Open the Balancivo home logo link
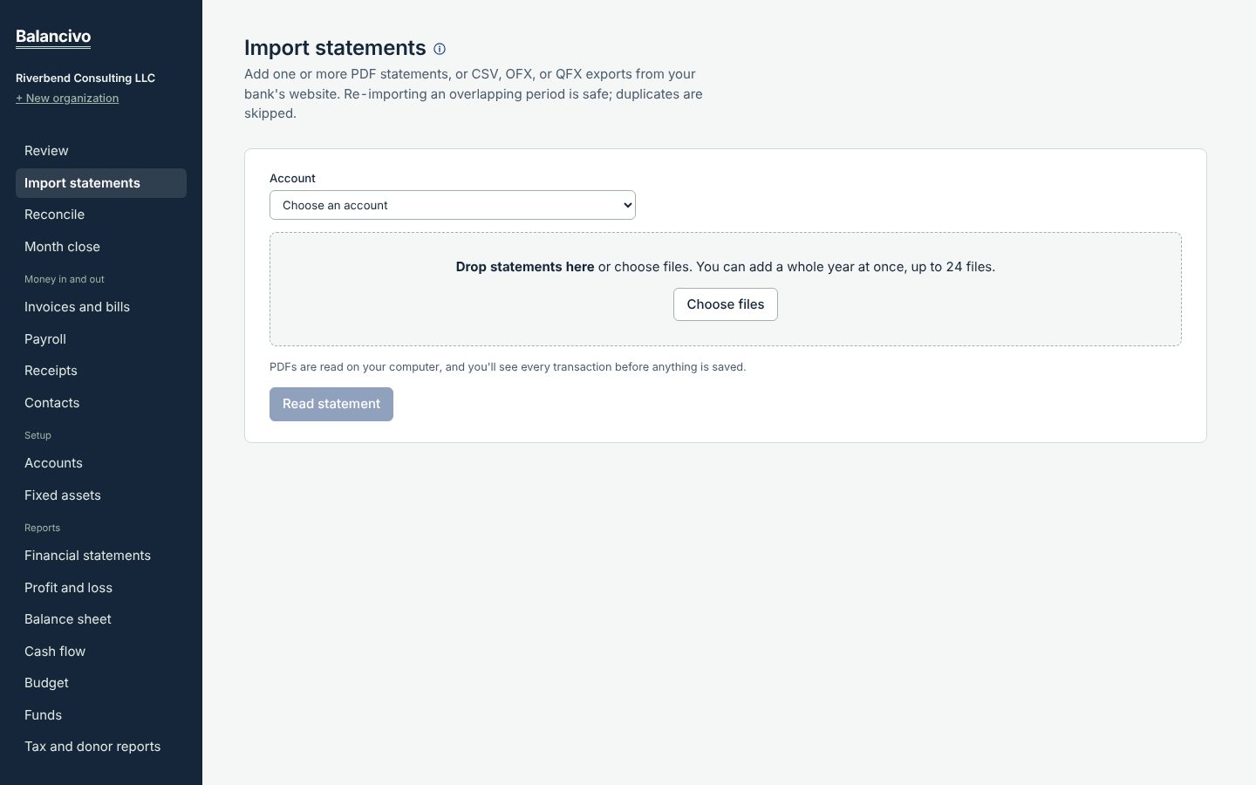The width and height of the screenshot is (1256, 785). pyautogui.click(x=53, y=37)
